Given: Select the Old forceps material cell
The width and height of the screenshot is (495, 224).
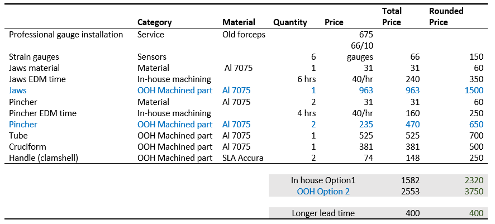Looking at the screenshot, I should [244, 35].
